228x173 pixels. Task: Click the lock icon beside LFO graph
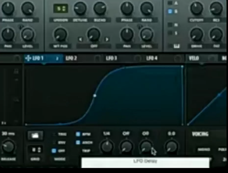tap(16, 71)
